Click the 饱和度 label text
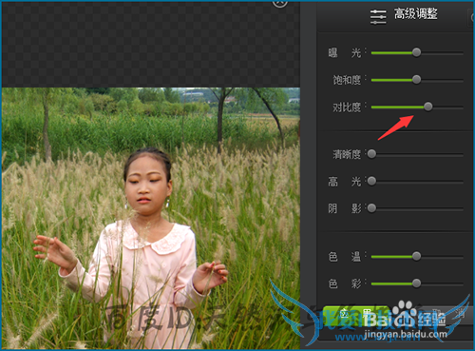Screen dimensions: 475x351 pyautogui.click(x=347, y=80)
